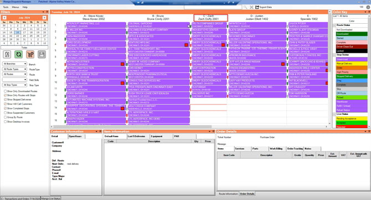The image size is (371, 200).
Task: Open the Order Tracking tab
Action: [295, 149]
